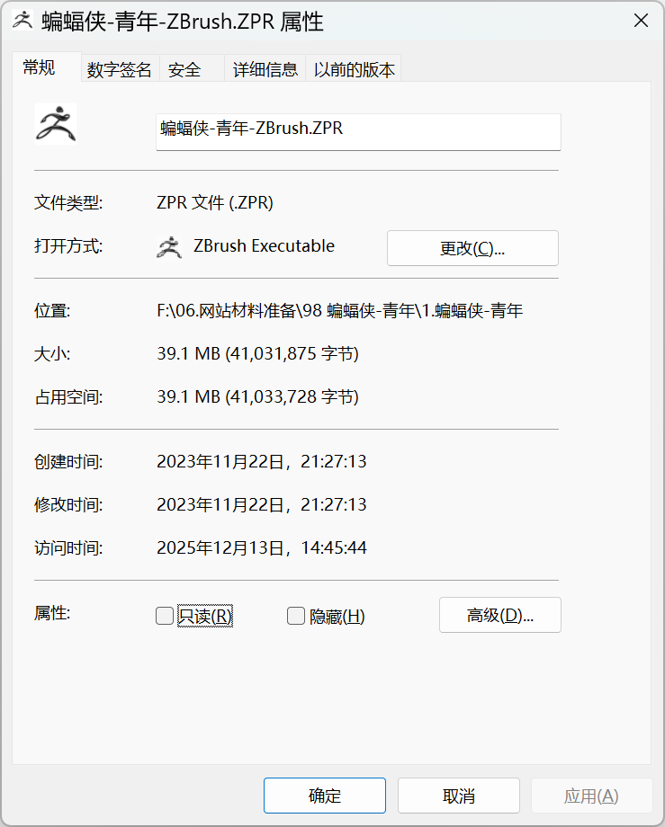Click the 占用空间 label
665x827 pixels.
click(68, 396)
